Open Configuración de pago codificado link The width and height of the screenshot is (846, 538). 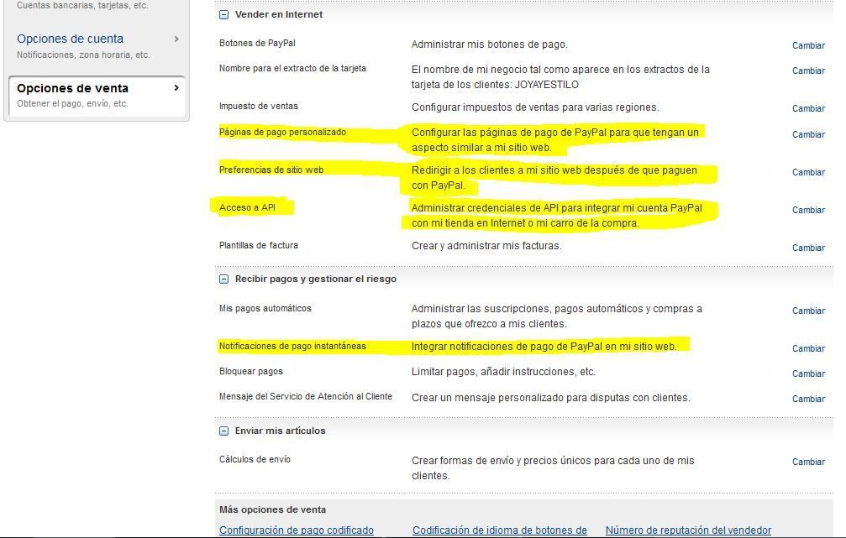[297, 530]
